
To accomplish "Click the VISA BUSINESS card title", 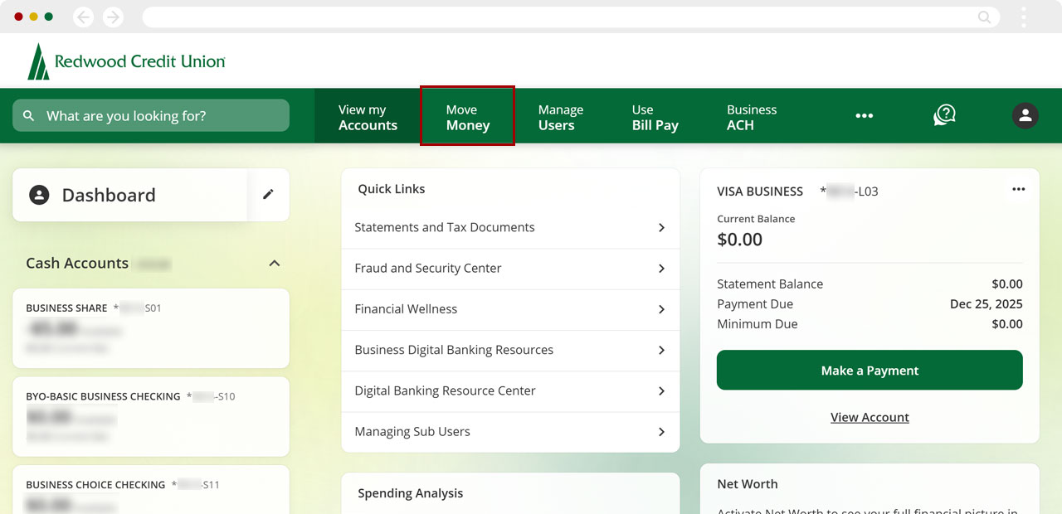I will click(760, 192).
